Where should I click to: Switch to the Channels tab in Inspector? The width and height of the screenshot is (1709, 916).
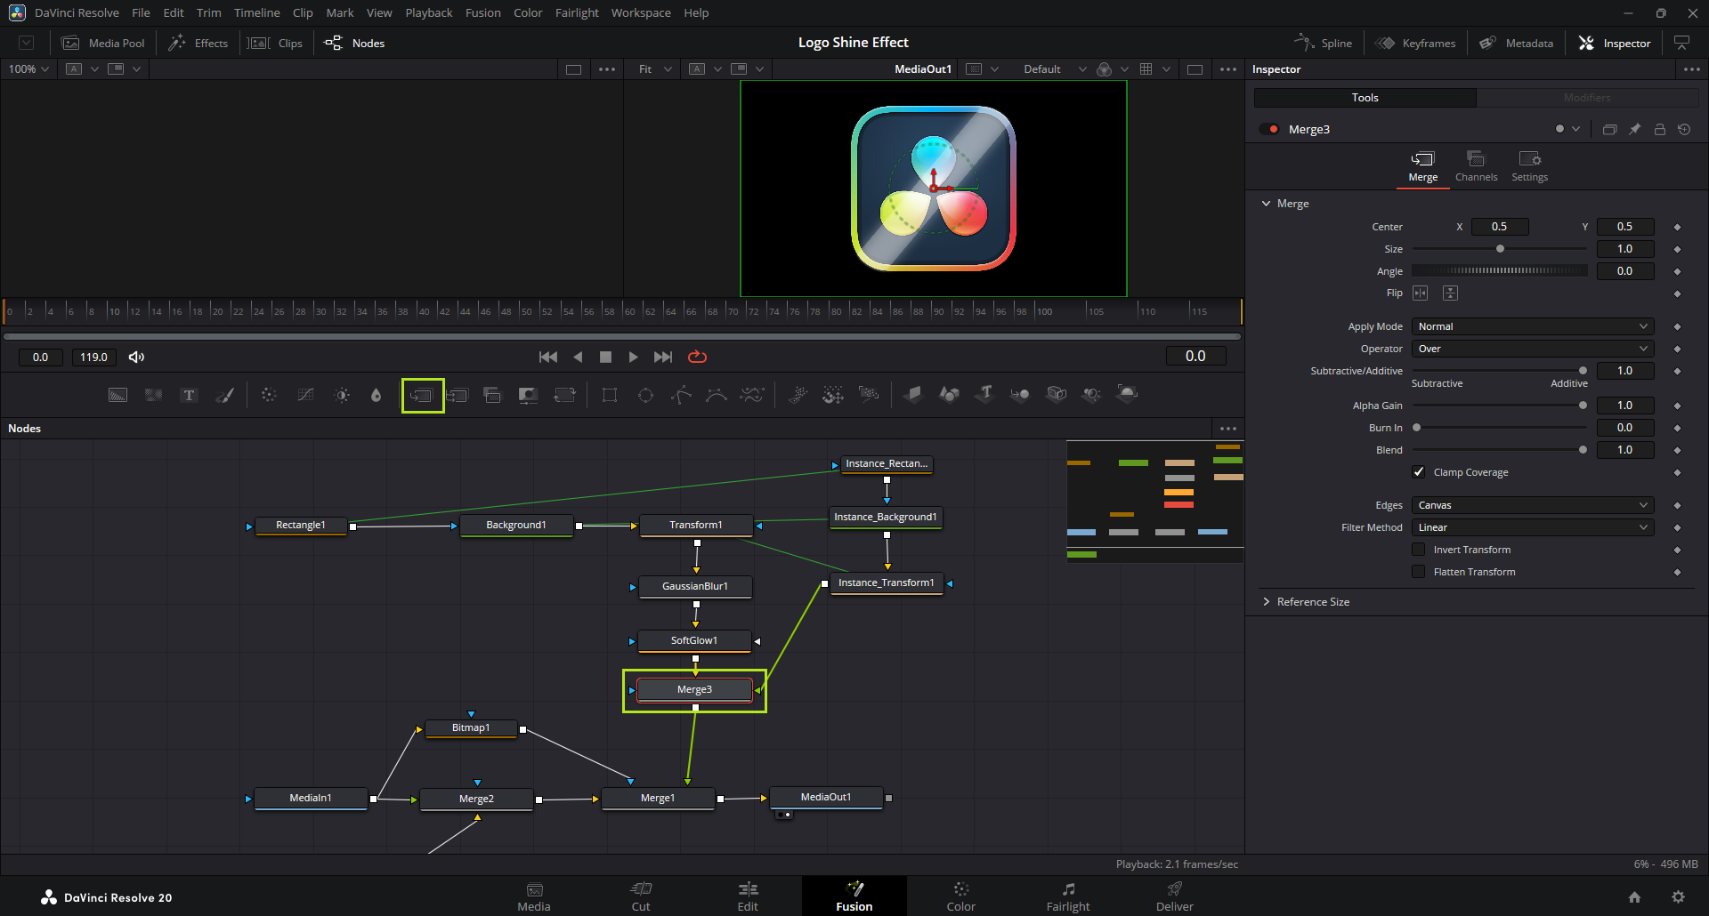1476,166
